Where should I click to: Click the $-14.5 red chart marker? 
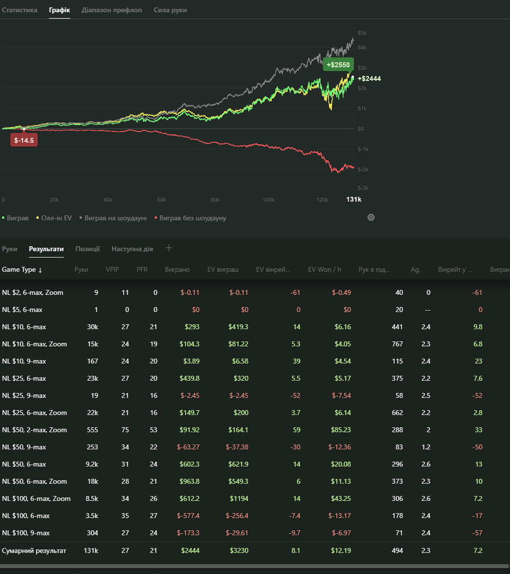[24, 140]
